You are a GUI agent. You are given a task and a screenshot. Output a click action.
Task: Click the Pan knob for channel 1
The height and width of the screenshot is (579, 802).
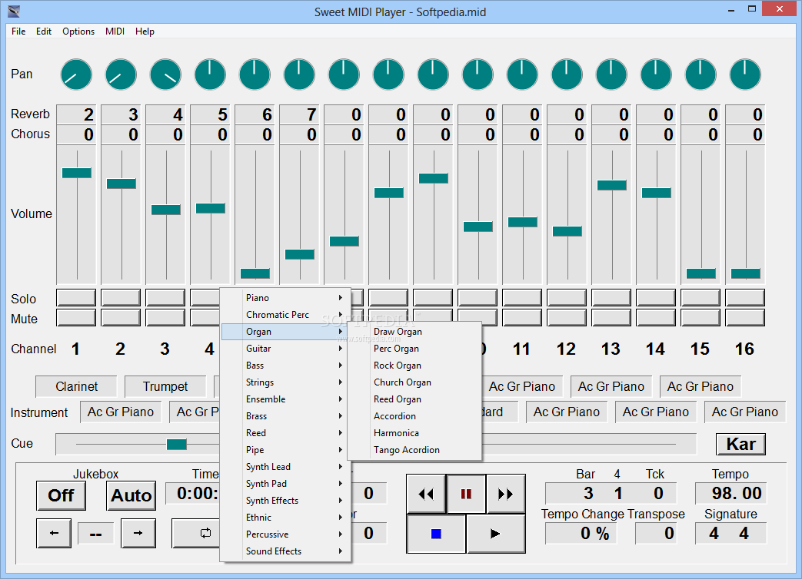click(76, 74)
